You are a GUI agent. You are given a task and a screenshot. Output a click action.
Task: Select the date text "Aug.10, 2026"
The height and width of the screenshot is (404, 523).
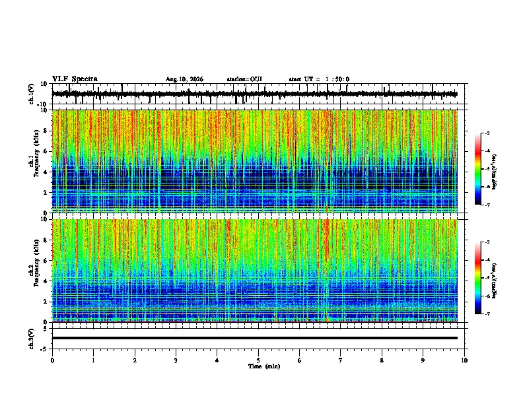(184, 79)
